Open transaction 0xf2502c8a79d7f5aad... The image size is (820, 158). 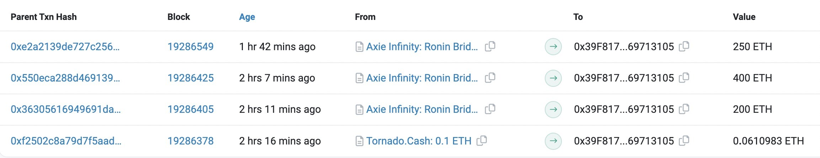pos(66,141)
